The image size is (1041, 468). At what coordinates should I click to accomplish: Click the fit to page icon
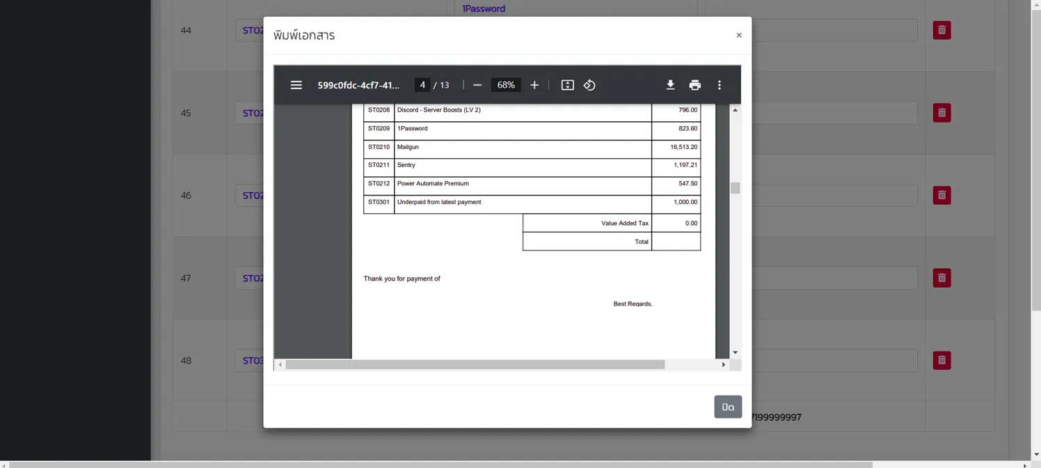pyautogui.click(x=568, y=85)
